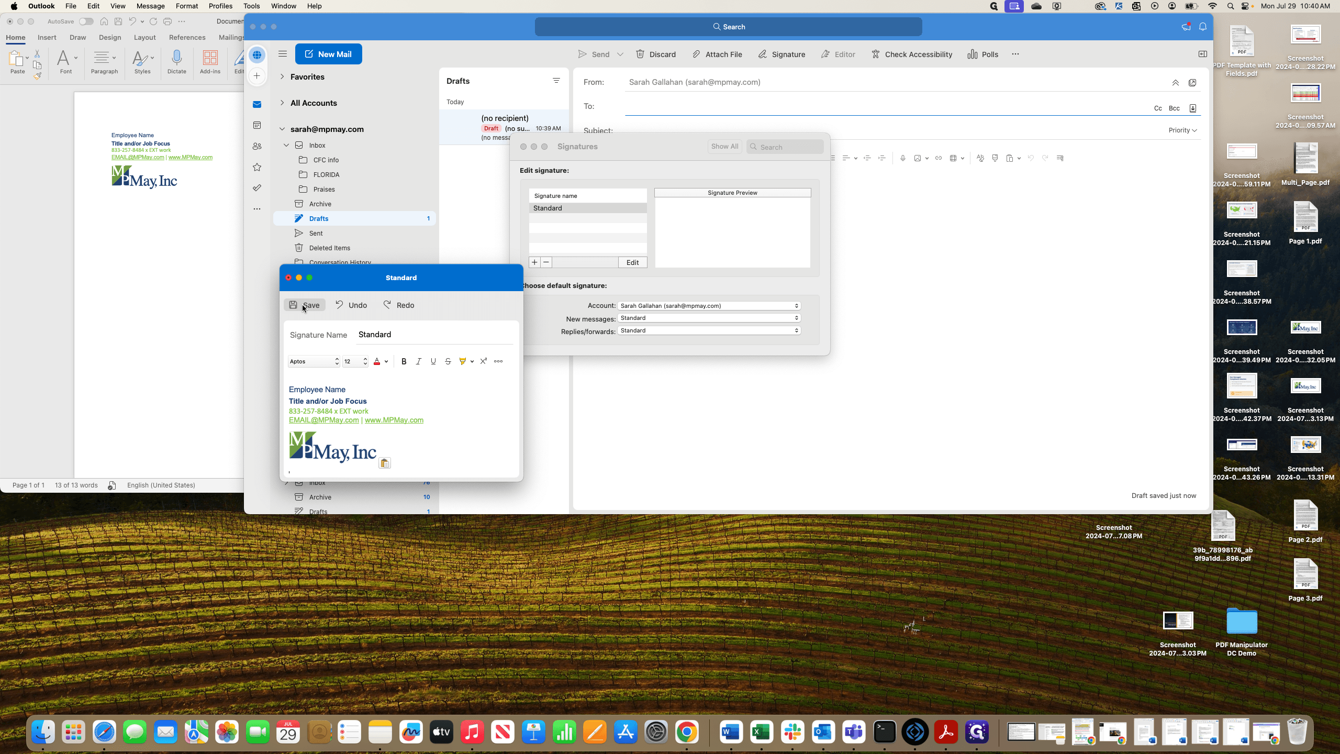
Task: Click the Strikethrough icon in signature editor
Action: [x=448, y=361]
